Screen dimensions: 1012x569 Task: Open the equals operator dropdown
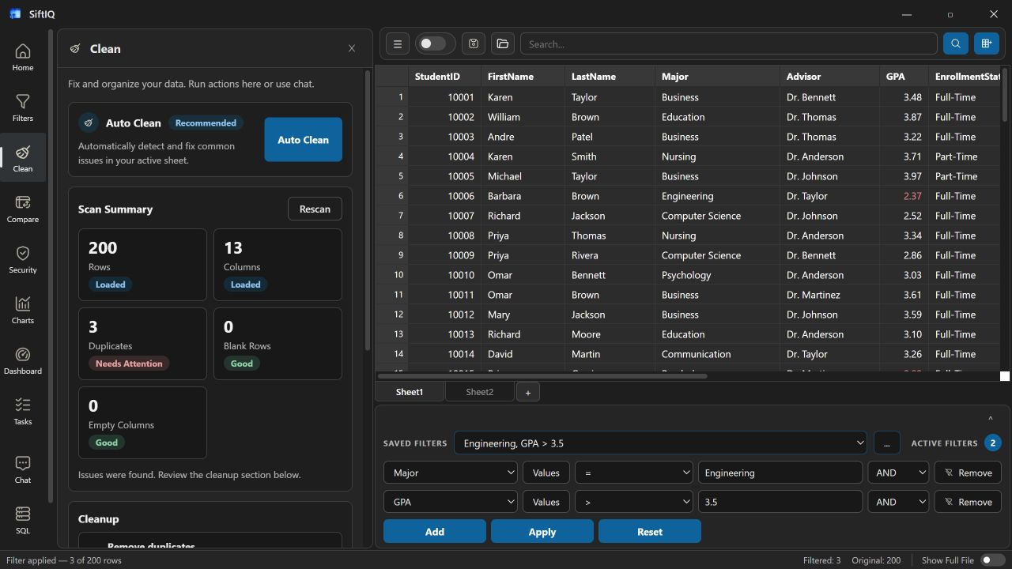(634, 473)
